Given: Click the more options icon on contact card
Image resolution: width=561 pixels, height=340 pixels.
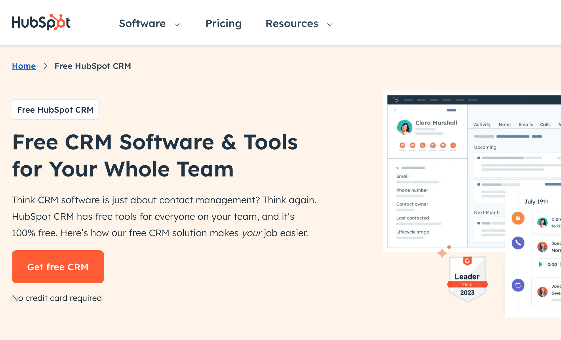Looking at the screenshot, I should pos(453,146).
